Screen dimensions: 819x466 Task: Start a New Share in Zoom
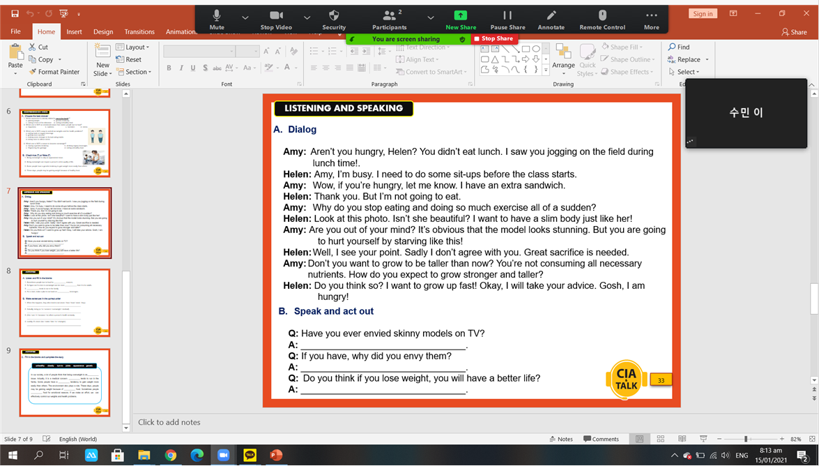click(461, 20)
